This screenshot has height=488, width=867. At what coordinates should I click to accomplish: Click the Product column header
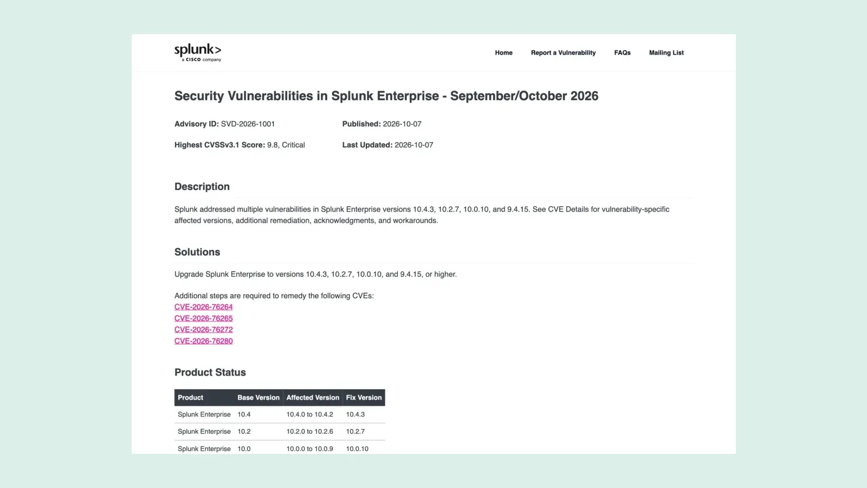191,397
